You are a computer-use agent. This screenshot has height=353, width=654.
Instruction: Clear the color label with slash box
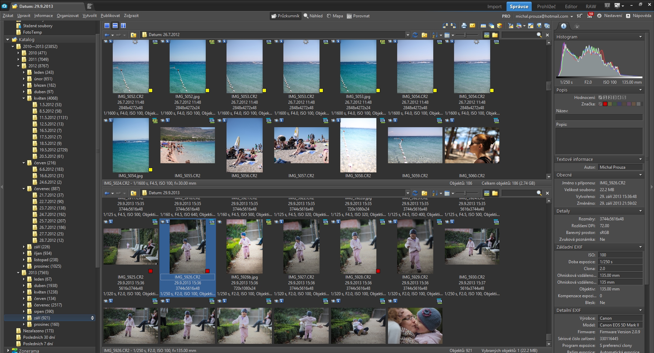(600, 104)
